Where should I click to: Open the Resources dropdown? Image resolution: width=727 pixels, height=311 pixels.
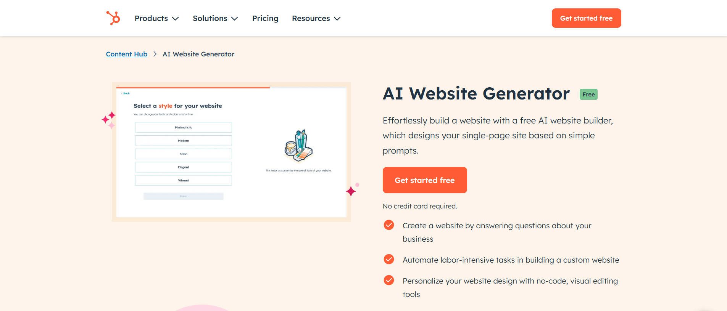316,18
